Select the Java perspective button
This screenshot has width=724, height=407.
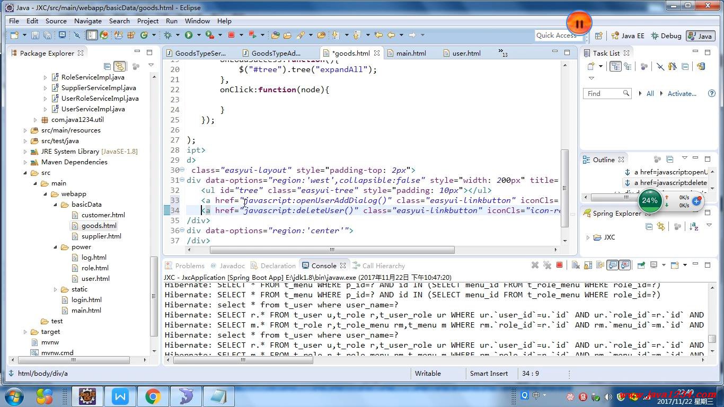[x=700, y=36]
